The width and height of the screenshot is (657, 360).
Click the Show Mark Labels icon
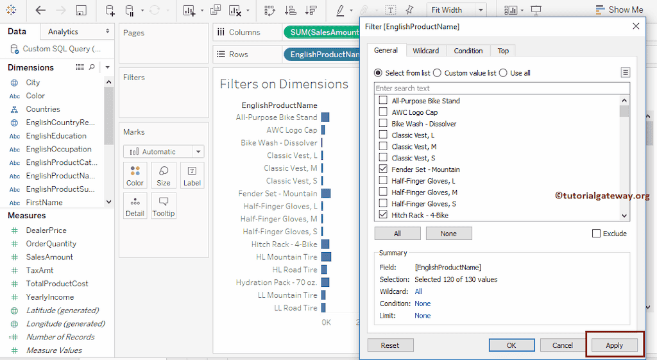pyautogui.click(x=391, y=10)
